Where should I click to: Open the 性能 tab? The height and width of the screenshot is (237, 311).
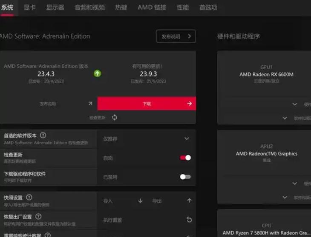[183, 8]
